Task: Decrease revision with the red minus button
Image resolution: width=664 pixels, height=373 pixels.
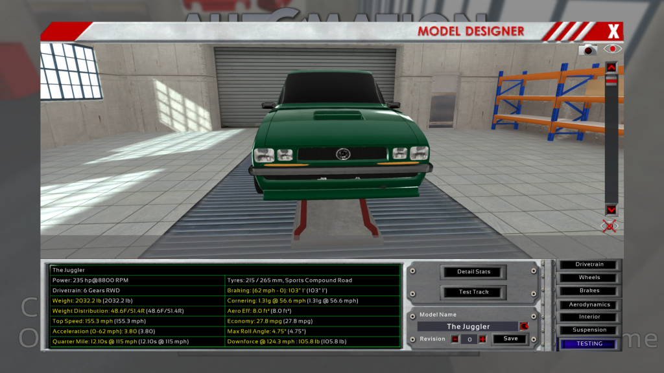Action: pos(455,339)
